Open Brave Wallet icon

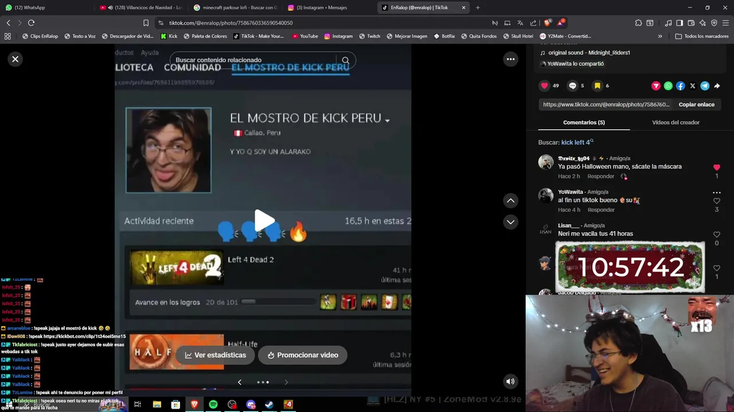(x=691, y=23)
